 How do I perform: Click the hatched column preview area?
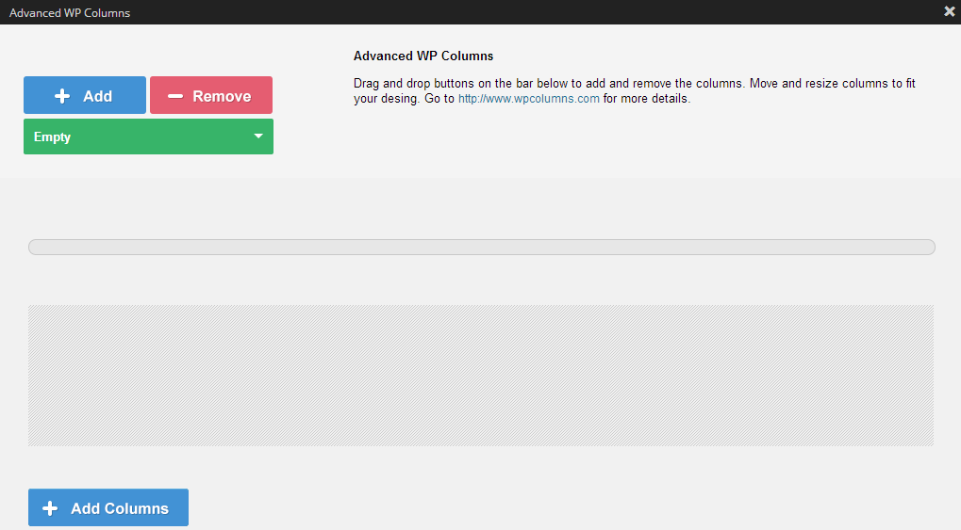[x=481, y=376]
